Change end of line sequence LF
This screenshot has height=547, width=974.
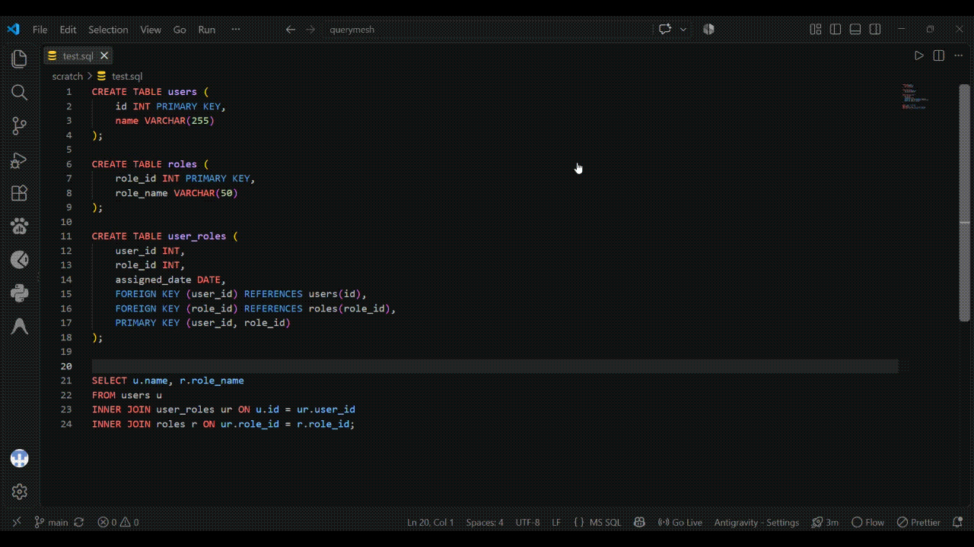coord(556,522)
